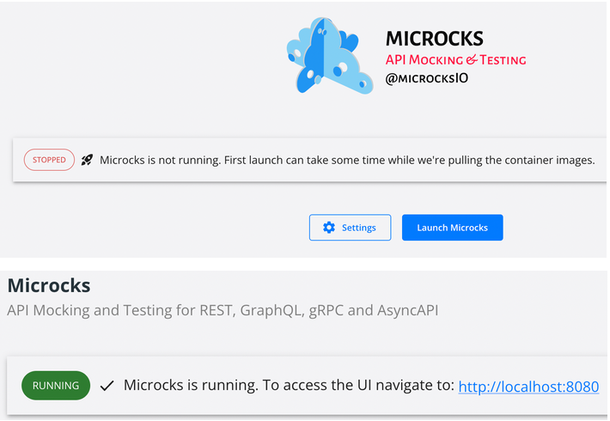The width and height of the screenshot is (610, 421).
Task: Click the 'Microcks is running' status text
Action: tap(191, 387)
